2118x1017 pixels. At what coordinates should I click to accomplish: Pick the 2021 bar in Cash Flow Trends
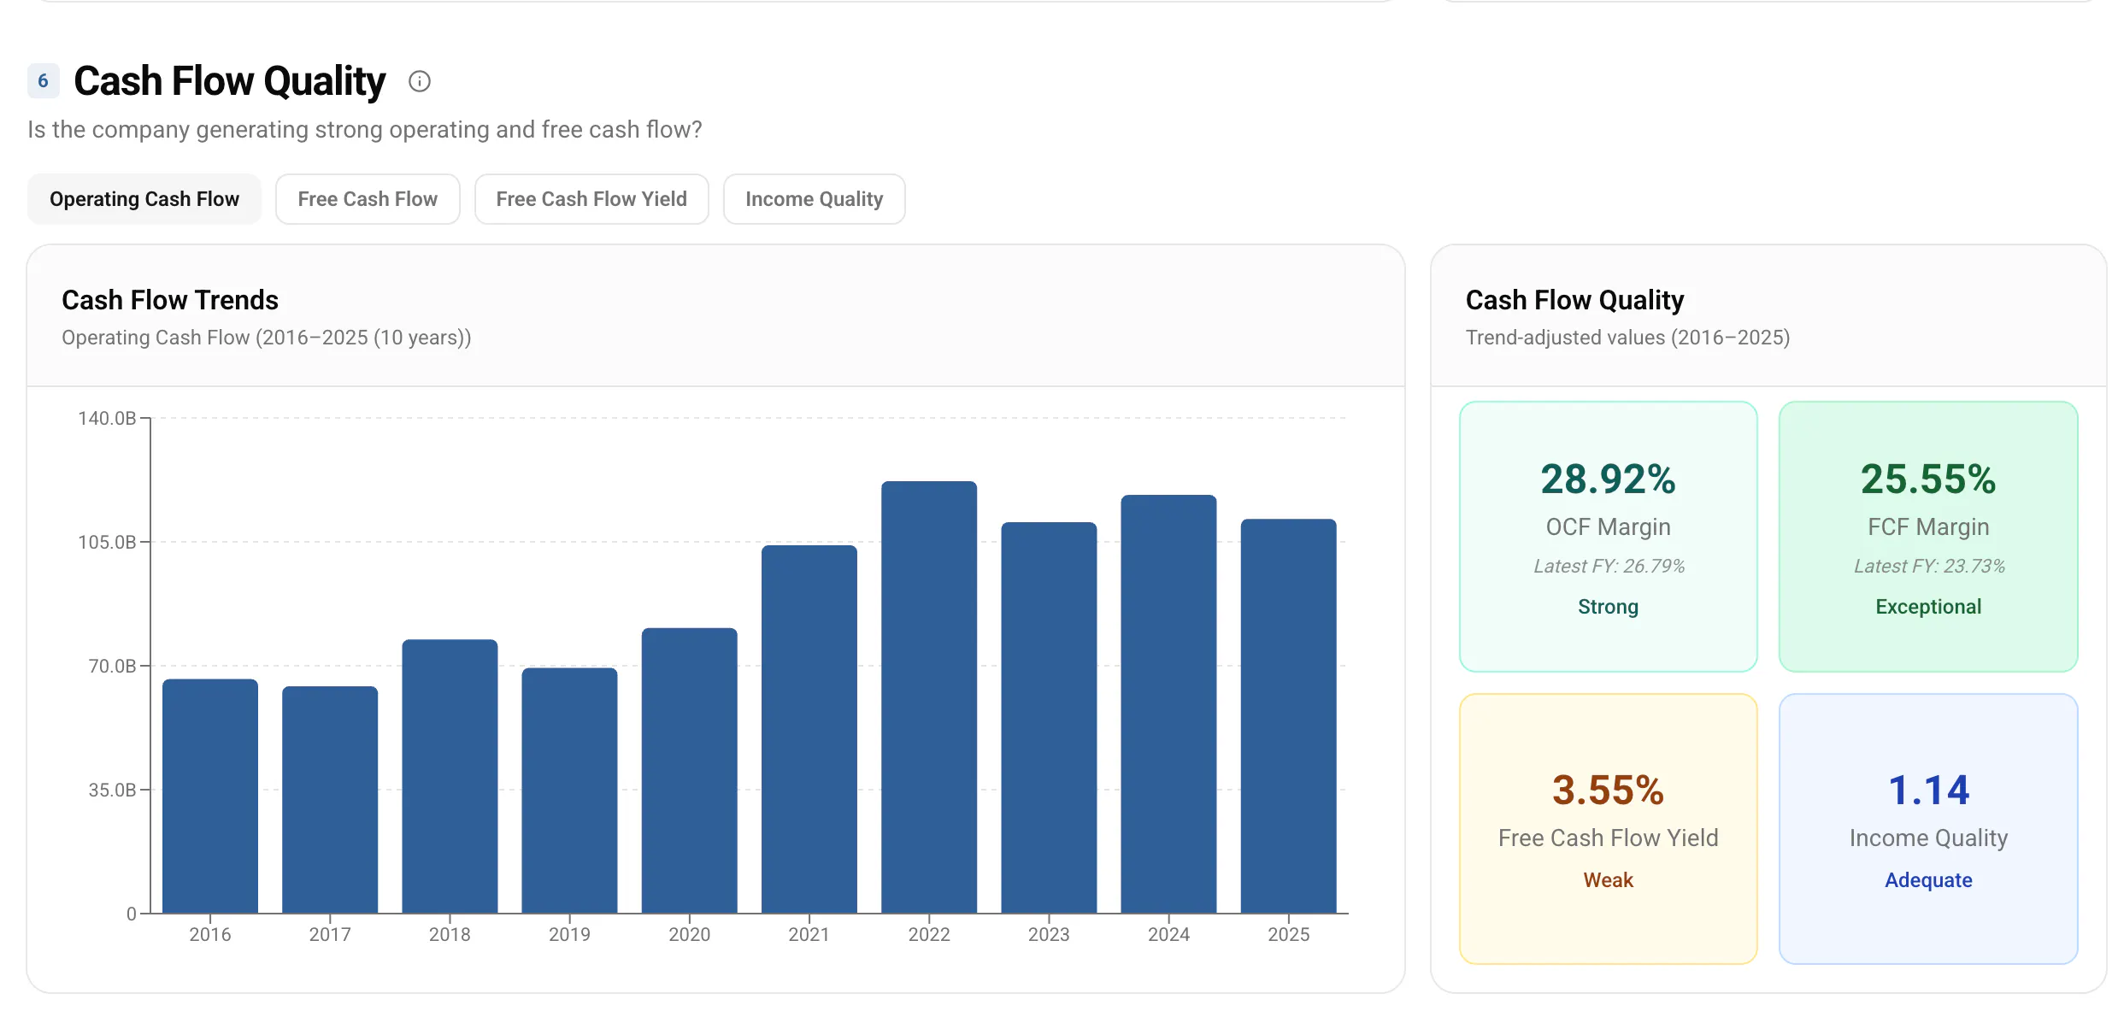pyautogui.click(x=809, y=729)
